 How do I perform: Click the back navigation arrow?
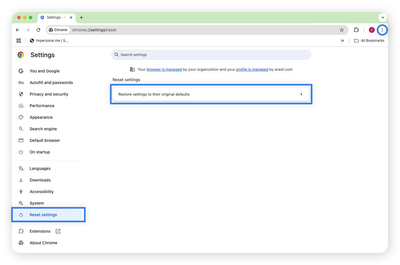(18, 30)
